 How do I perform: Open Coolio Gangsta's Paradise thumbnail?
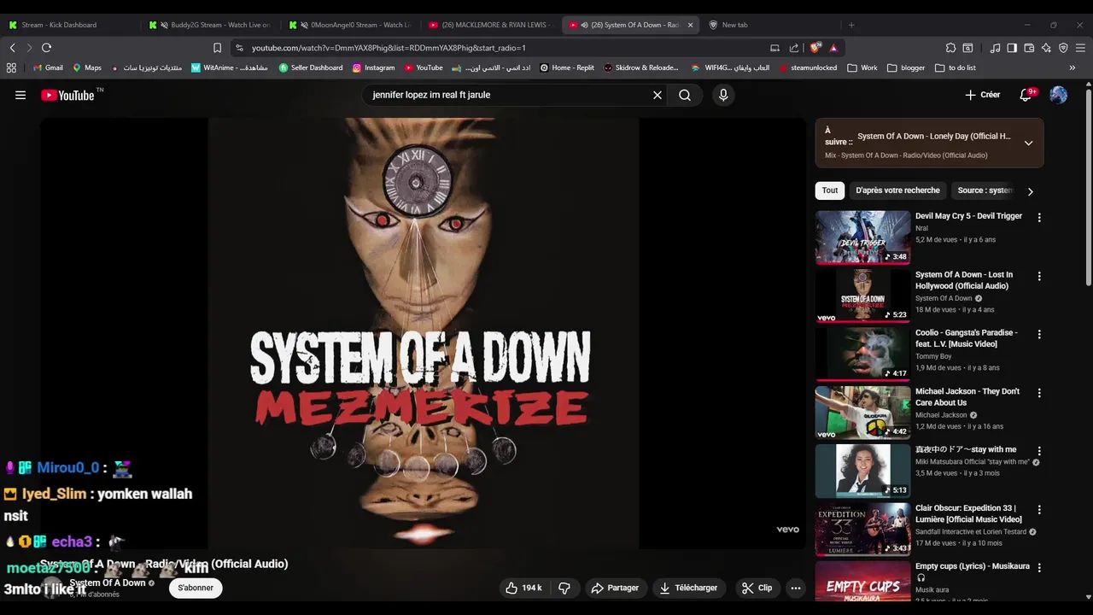[862, 354]
